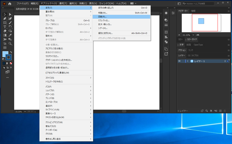Select the Artboard tool
232x144 pixels.
[x=5, y=43]
